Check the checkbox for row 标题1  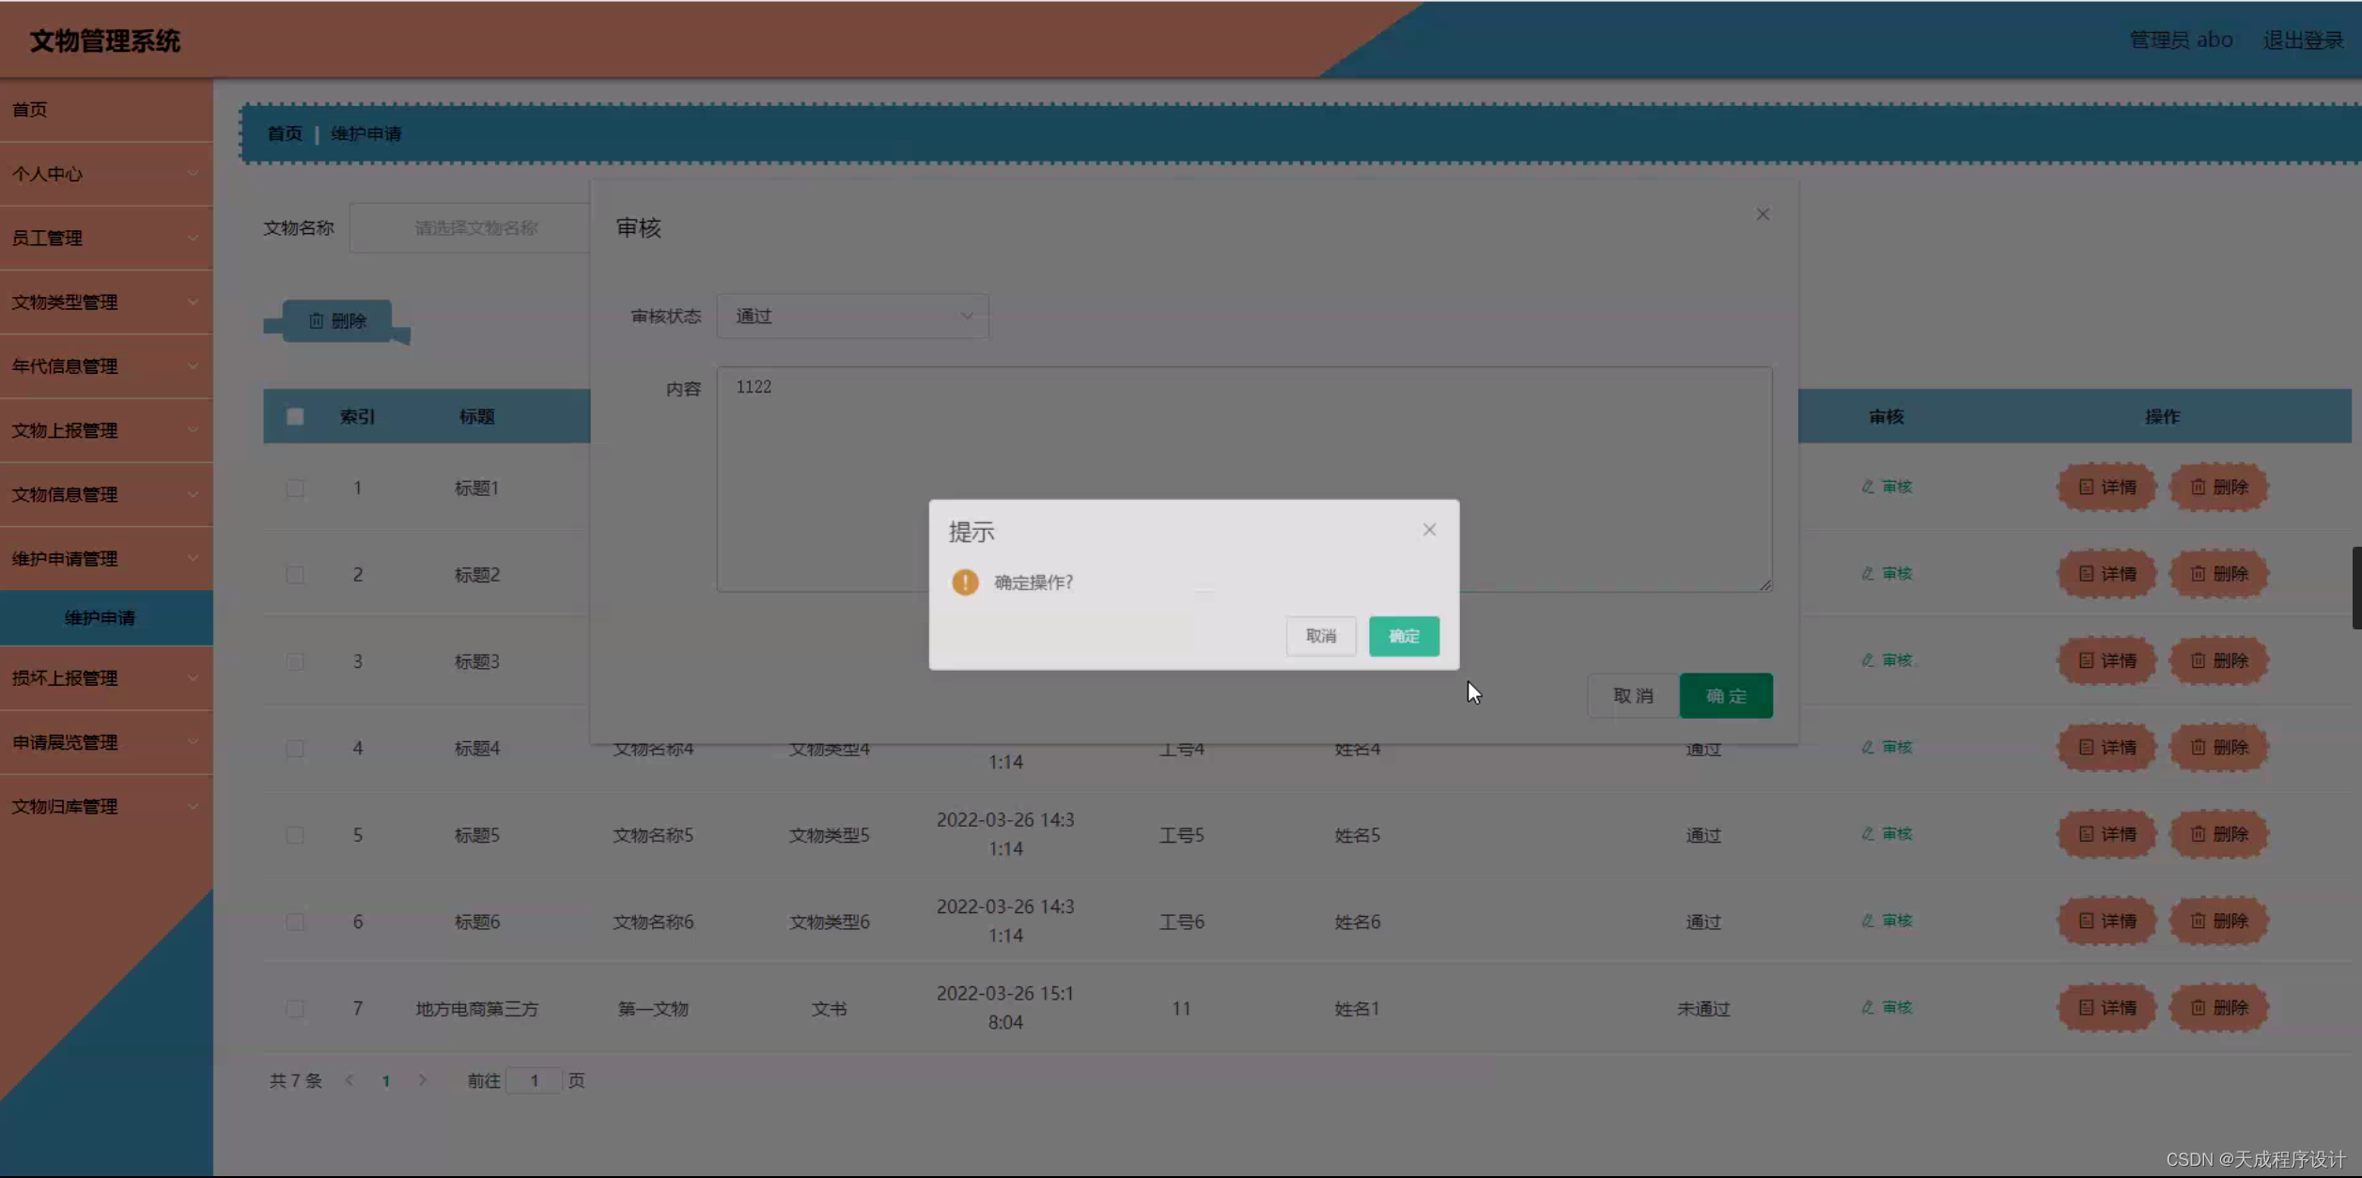click(x=296, y=488)
